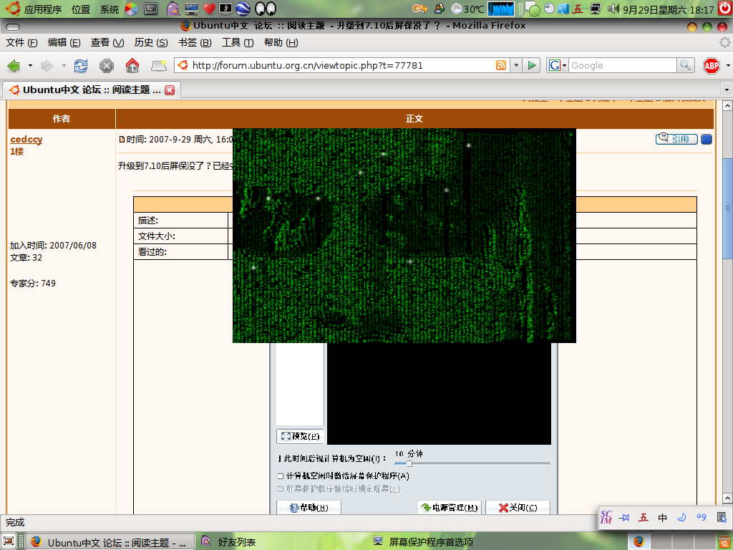Reload the page with the refresh icon
Image resolution: width=733 pixels, height=550 pixels.
tap(81, 65)
